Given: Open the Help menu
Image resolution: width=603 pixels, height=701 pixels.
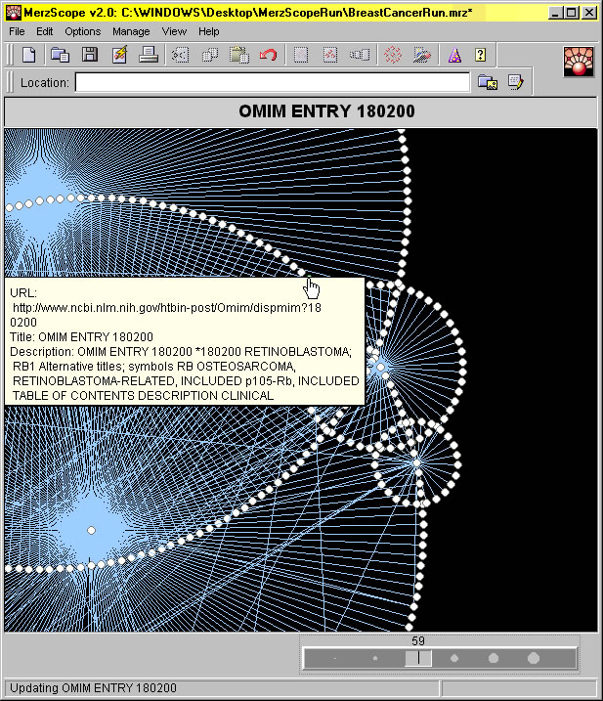Looking at the screenshot, I should (x=209, y=31).
